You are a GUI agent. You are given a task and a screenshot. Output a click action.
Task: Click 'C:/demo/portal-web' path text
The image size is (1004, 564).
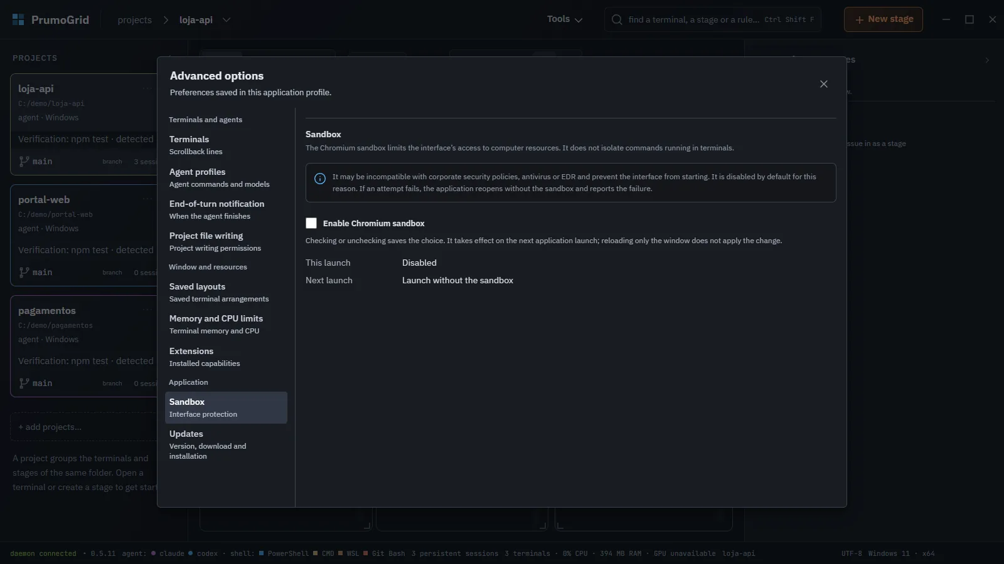point(55,214)
